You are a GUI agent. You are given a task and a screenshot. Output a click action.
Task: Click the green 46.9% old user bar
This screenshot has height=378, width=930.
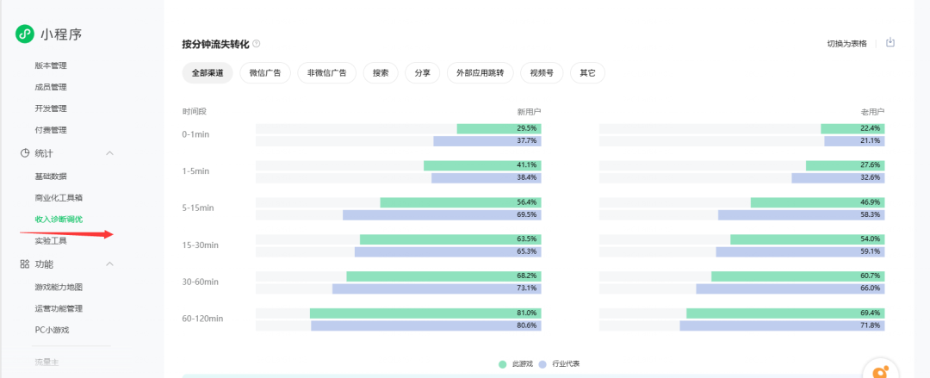[x=818, y=202]
